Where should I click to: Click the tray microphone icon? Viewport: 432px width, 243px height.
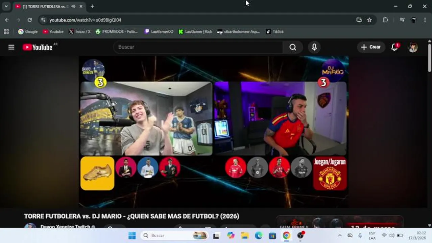tap(360, 236)
